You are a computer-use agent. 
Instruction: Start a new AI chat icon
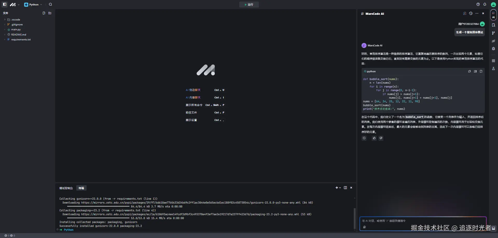[x=465, y=13]
